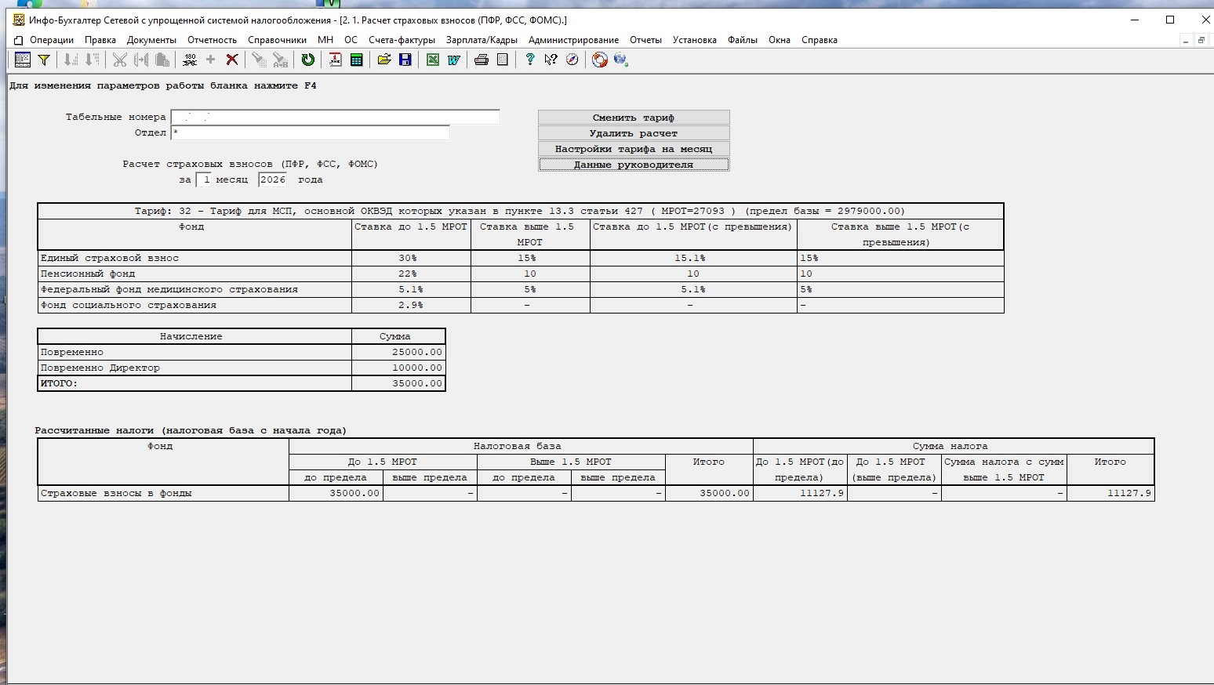Click the year field showing 2026
The width and height of the screenshot is (1214, 685).
tap(273, 179)
